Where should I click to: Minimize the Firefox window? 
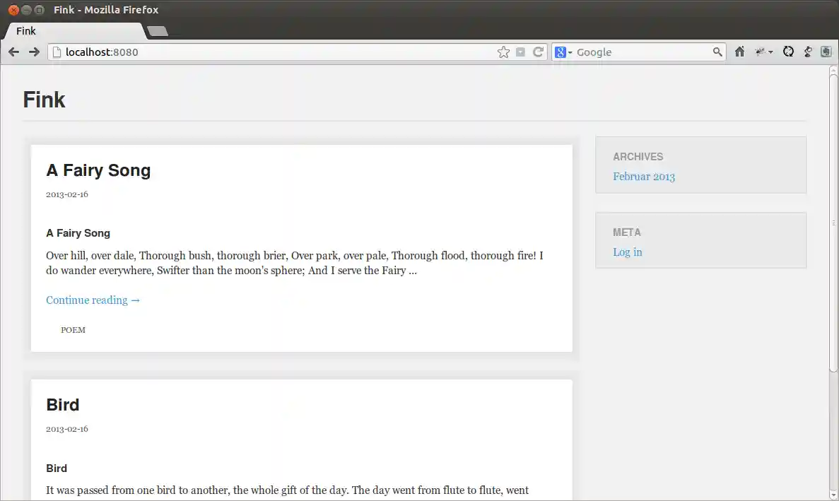pos(26,10)
